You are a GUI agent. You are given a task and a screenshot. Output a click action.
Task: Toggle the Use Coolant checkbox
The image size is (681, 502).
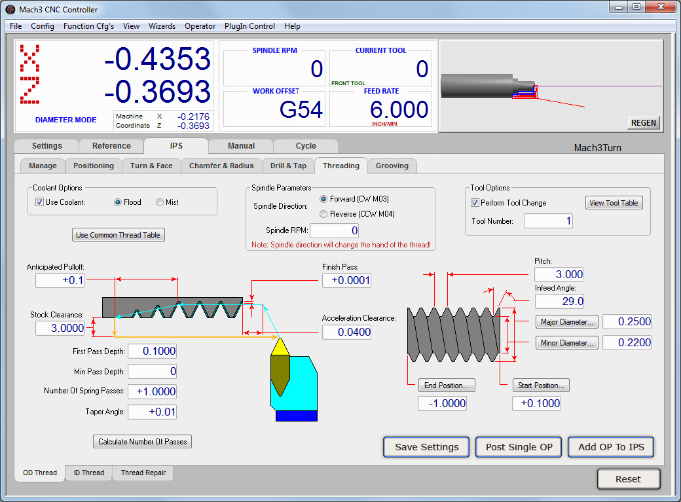click(x=39, y=202)
